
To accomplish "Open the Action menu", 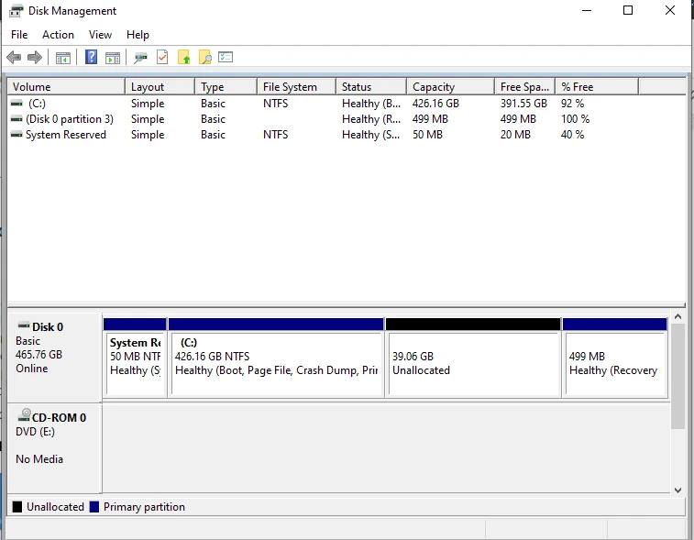I will coord(58,35).
